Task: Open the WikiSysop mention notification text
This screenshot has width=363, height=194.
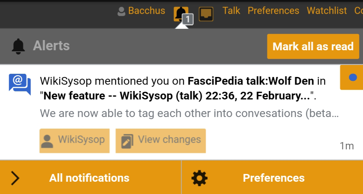Action: tap(183, 89)
